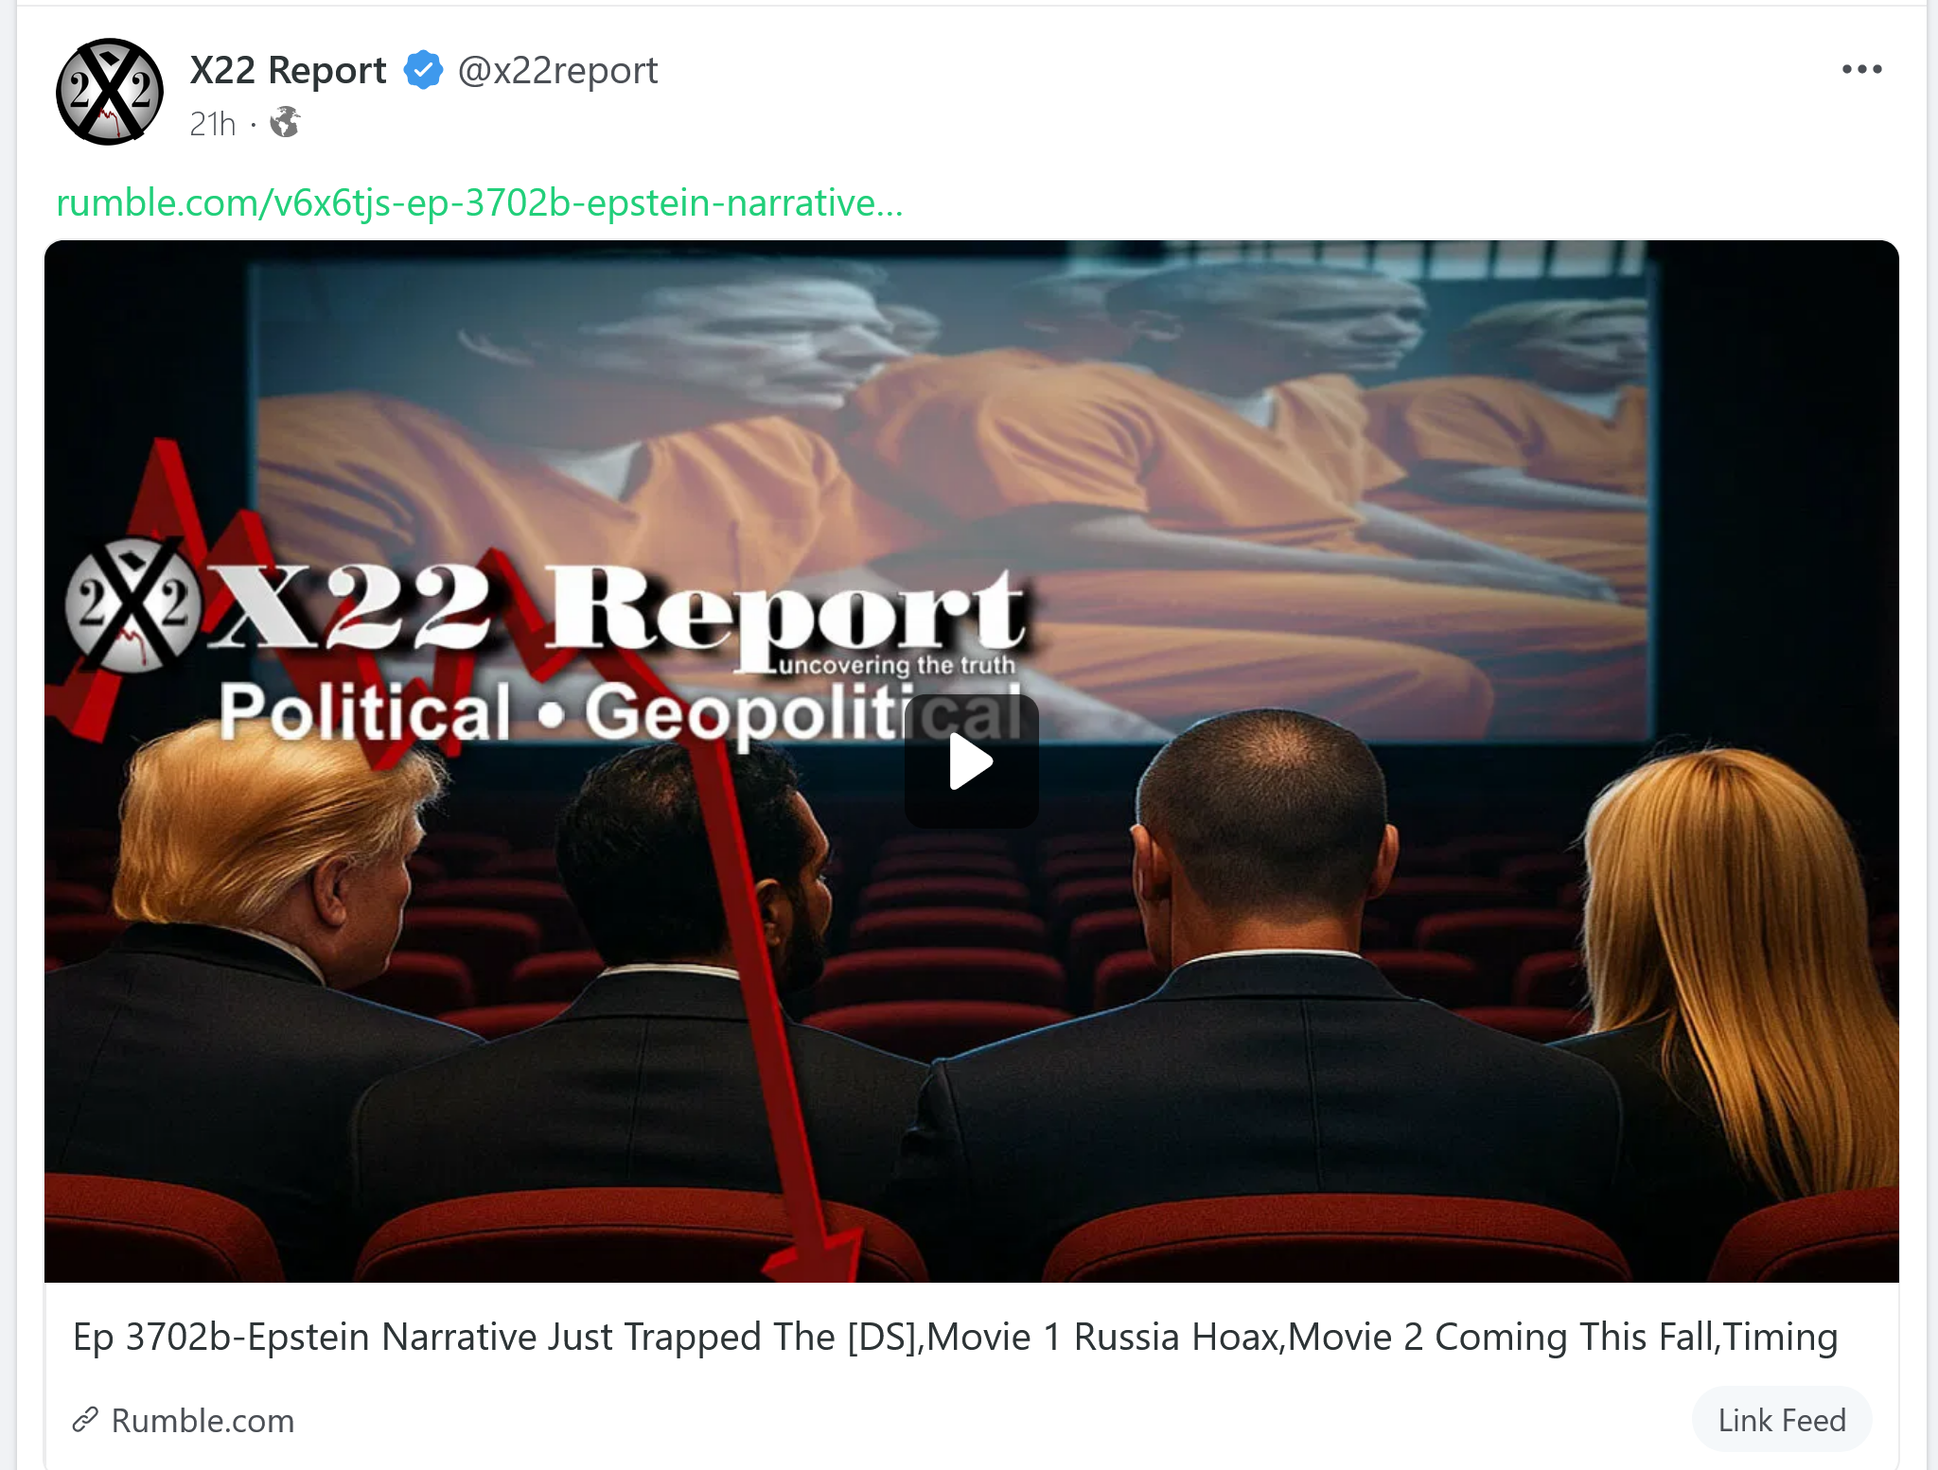Open the three-dot post options menu
Screen dimensions: 1938x1470
tap(1861, 69)
